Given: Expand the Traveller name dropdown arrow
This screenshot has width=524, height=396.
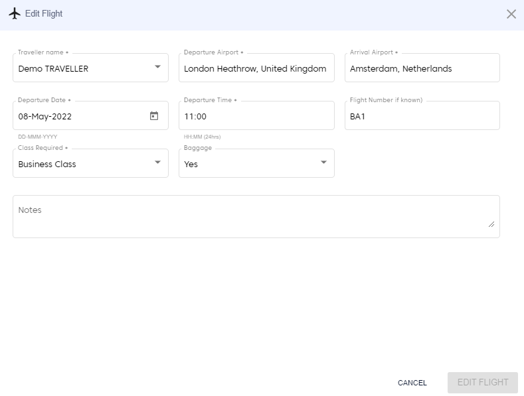Looking at the screenshot, I should 157,67.
